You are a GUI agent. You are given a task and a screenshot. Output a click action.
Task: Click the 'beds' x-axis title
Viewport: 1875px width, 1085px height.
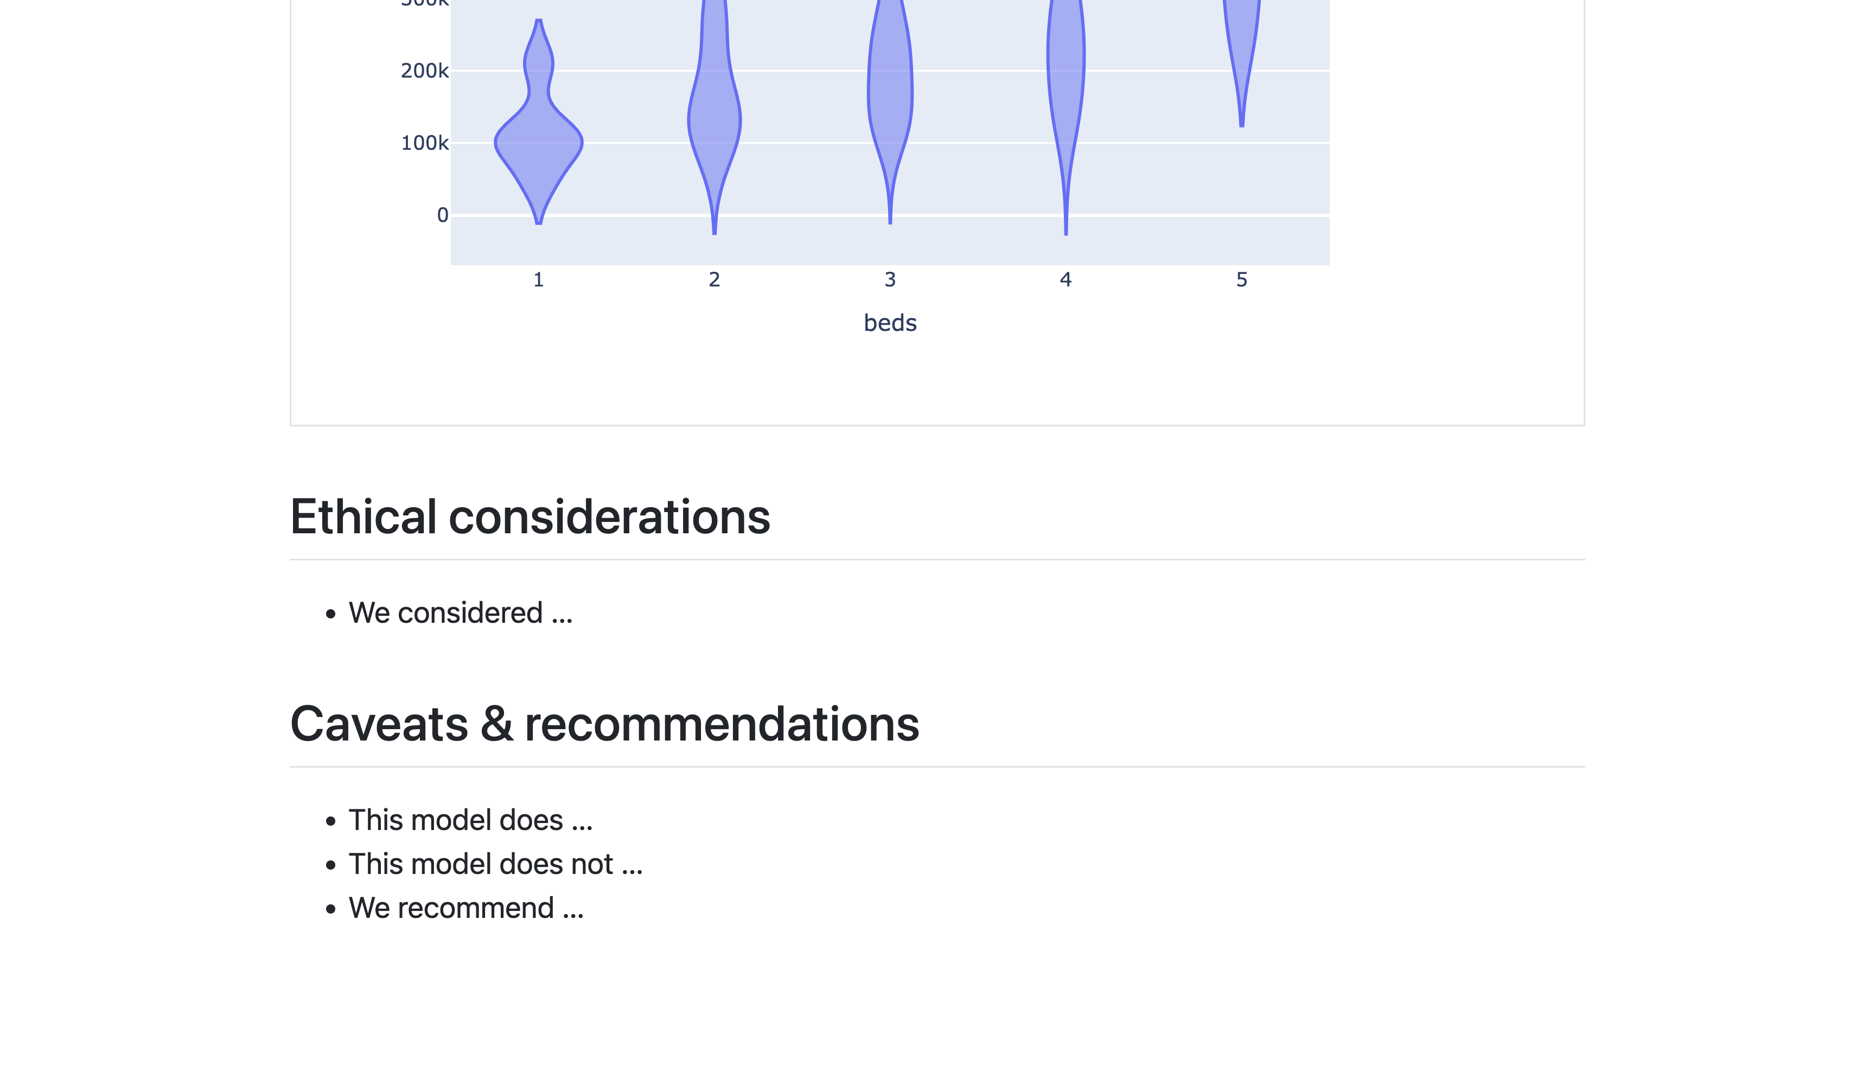[890, 323]
